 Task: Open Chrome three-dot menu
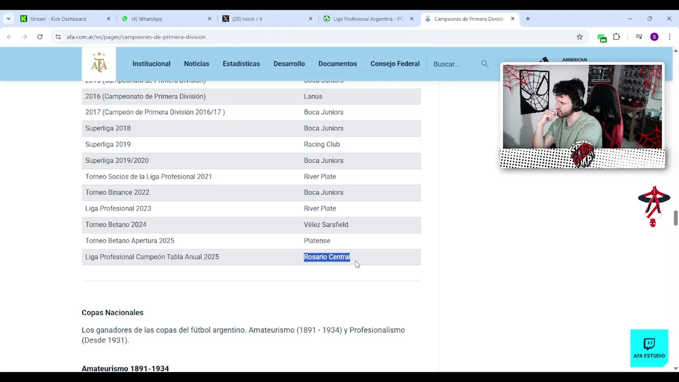click(x=669, y=37)
